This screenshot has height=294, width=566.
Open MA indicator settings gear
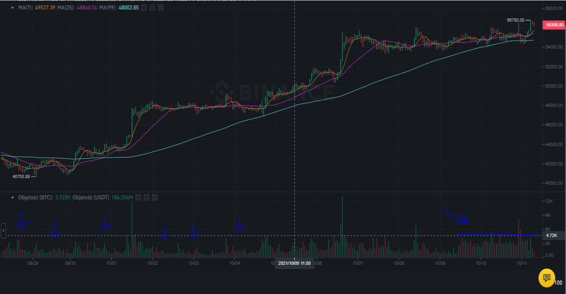152,8
